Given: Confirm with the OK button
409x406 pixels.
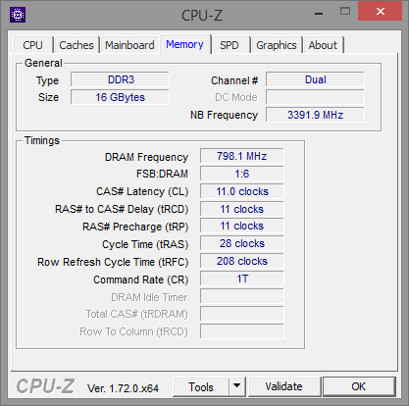Looking at the screenshot, I should point(359,386).
